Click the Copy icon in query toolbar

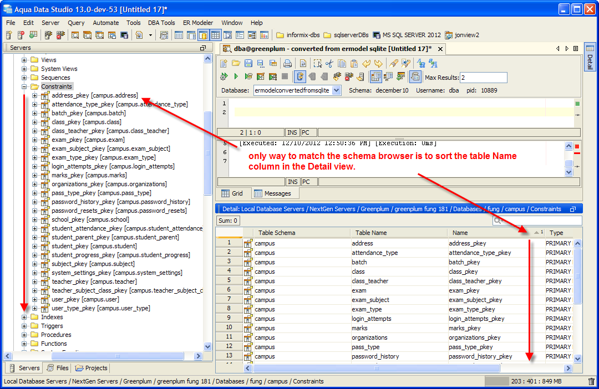[x=342, y=63]
